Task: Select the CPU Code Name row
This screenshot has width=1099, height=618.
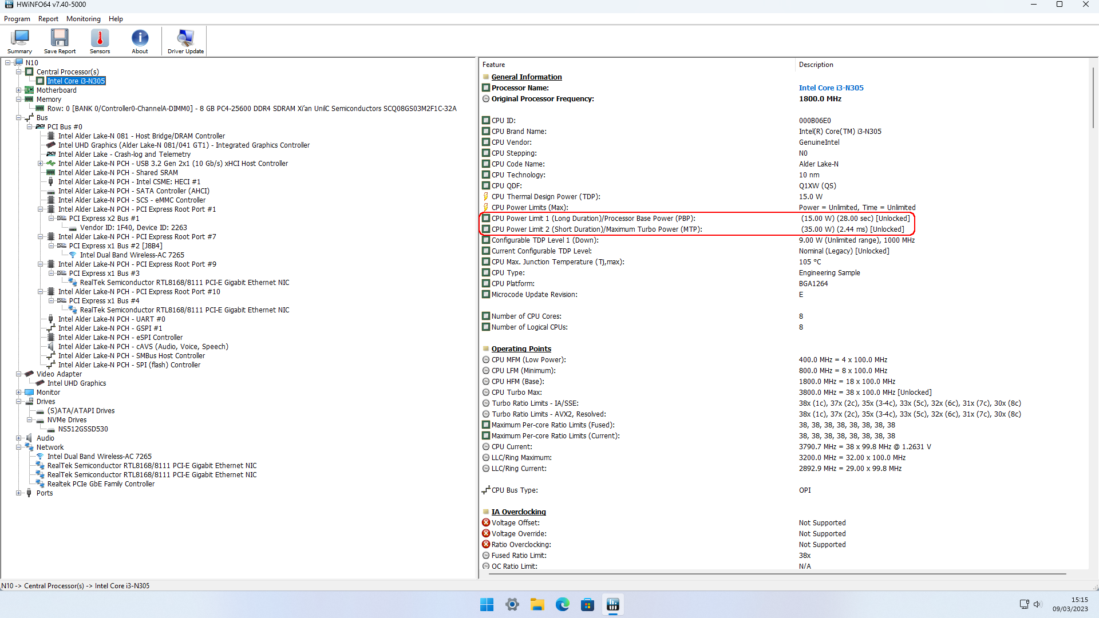Action: tap(783, 164)
